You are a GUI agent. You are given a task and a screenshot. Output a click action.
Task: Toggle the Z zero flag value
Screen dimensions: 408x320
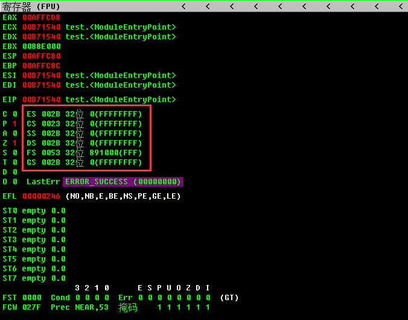point(15,143)
